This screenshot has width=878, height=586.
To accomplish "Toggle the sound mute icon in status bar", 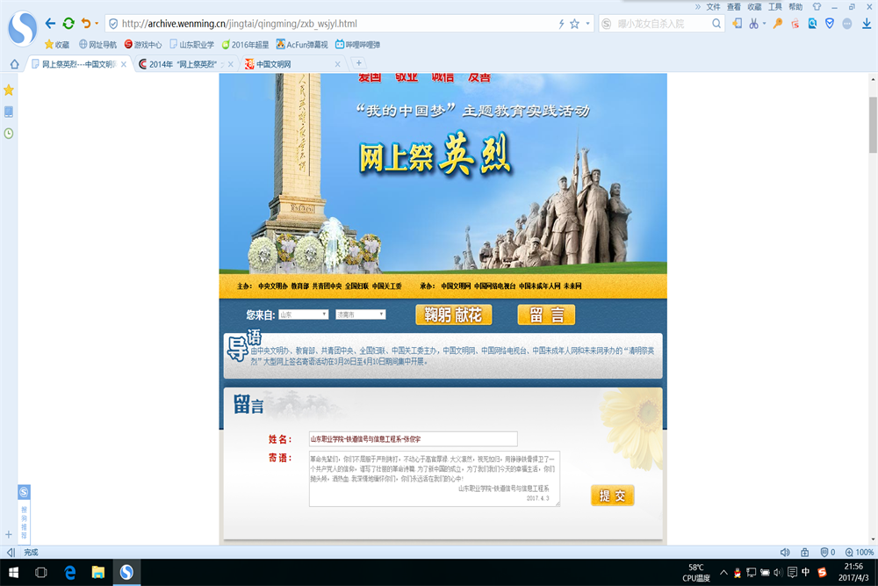I will point(785,552).
